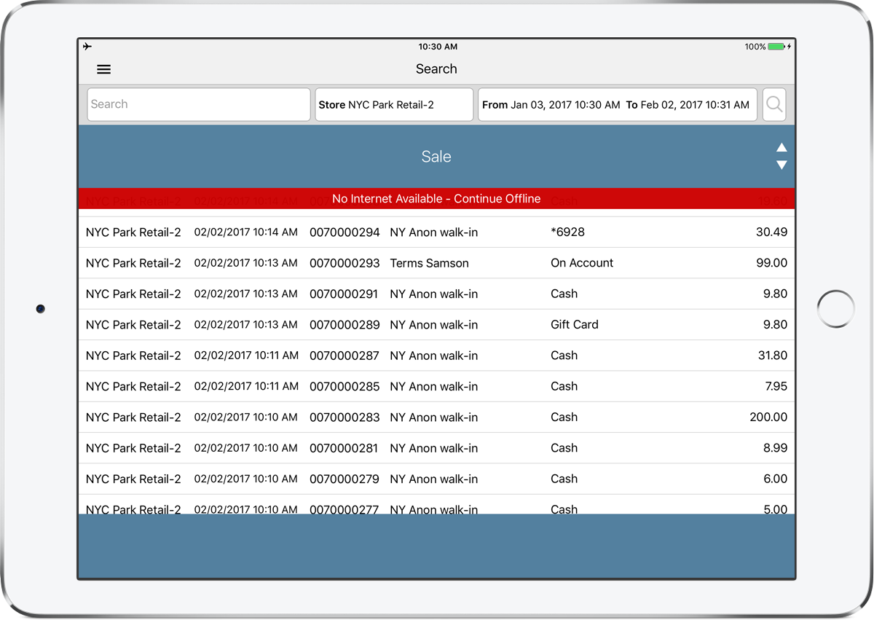Open the hamburger menu

[x=103, y=69]
